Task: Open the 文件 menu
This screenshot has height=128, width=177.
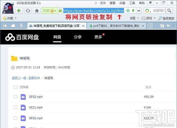Action: [x=103, y=3]
